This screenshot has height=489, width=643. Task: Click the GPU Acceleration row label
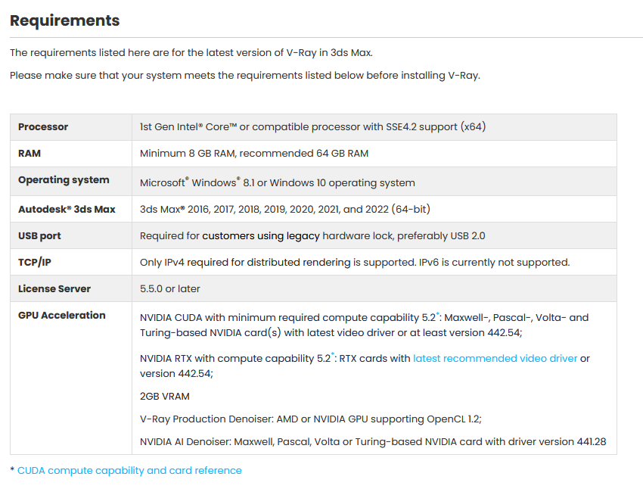[62, 315]
